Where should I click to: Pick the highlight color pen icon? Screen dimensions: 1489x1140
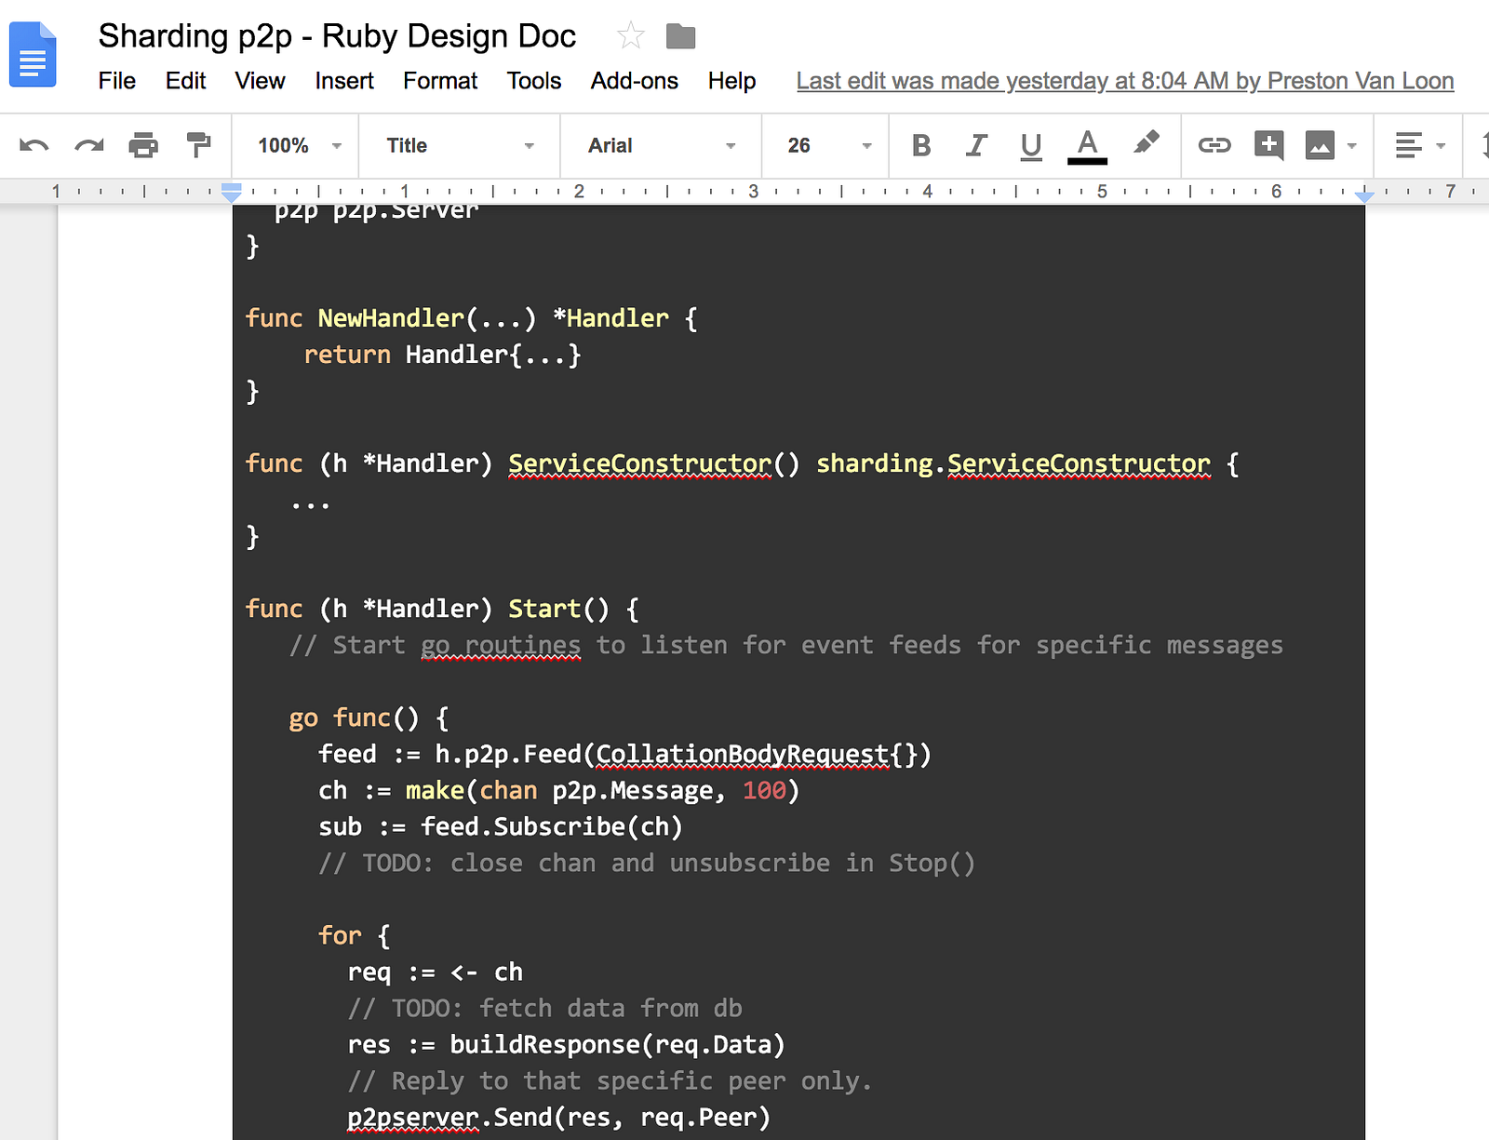coord(1146,143)
